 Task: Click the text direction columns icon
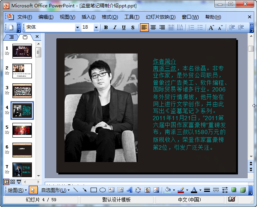point(180,28)
